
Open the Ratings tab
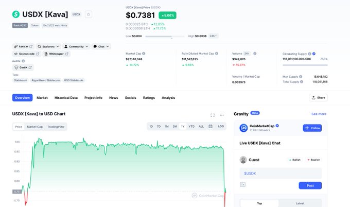pos(149,98)
